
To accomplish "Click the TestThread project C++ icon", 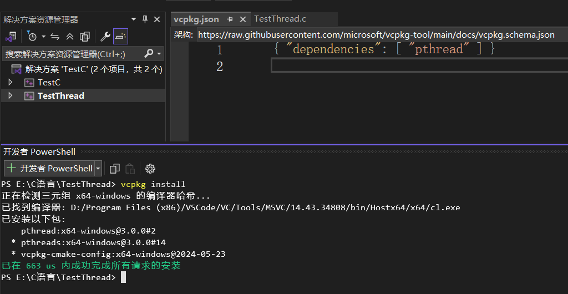I will click(x=29, y=95).
